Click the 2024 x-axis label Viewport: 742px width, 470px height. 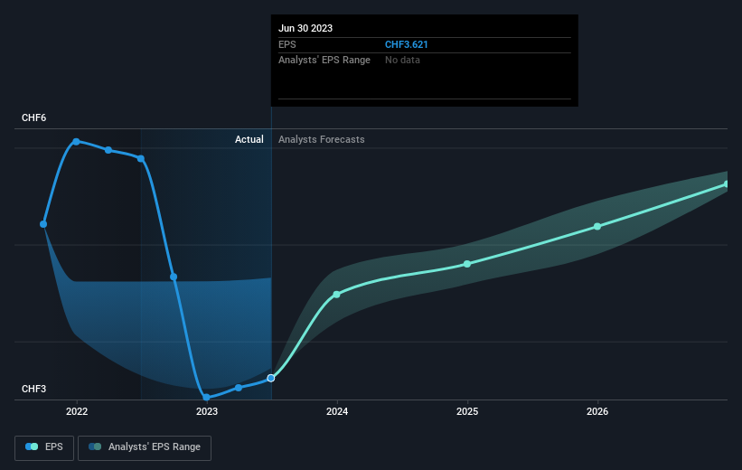pos(337,412)
